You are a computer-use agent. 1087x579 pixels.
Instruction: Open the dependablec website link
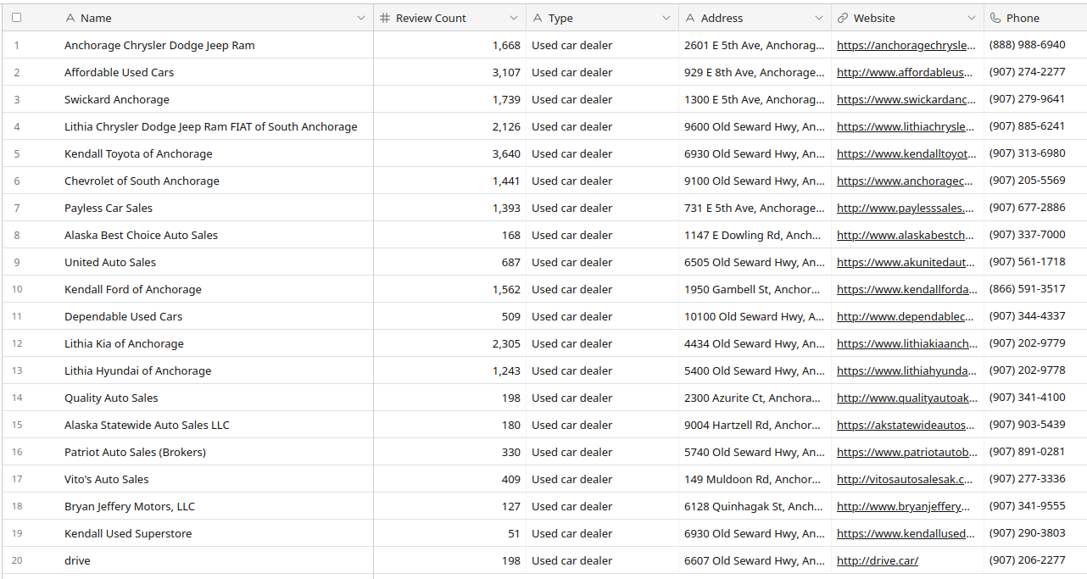click(906, 316)
